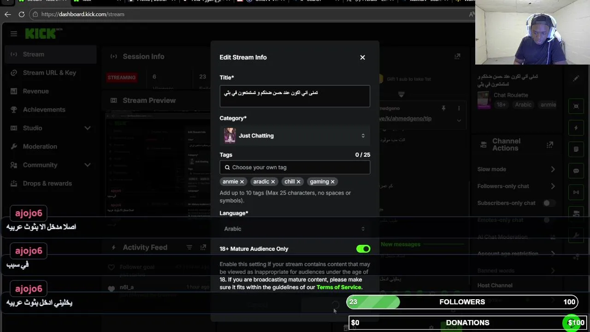Click Host Channel action
590x332 pixels.
point(495,285)
